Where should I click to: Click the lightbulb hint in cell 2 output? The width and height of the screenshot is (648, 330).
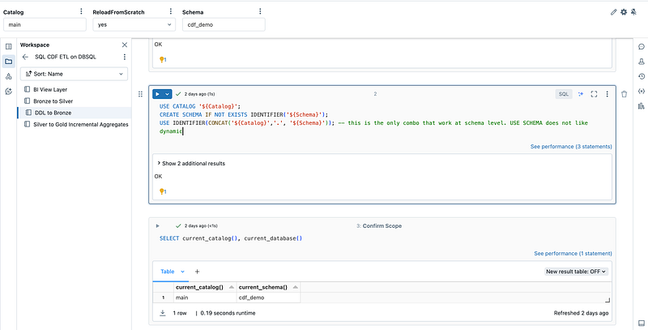click(x=163, y=191)
